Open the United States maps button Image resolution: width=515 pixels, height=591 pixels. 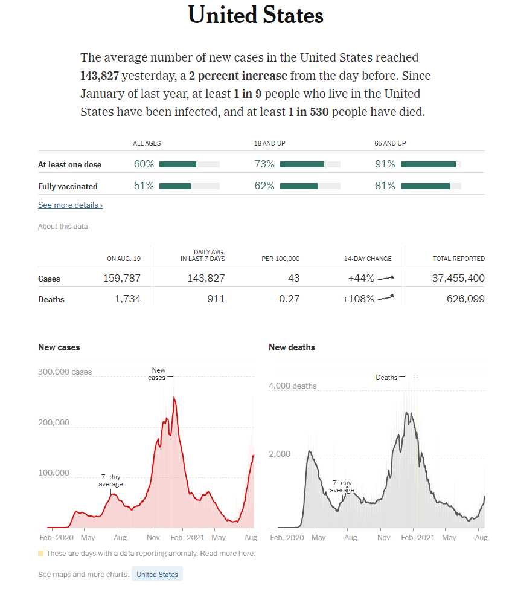pos(157,575)
